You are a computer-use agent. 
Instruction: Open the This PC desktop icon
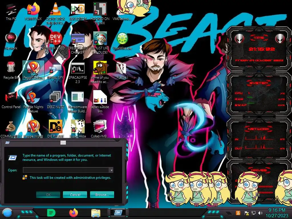pos(11,11)
